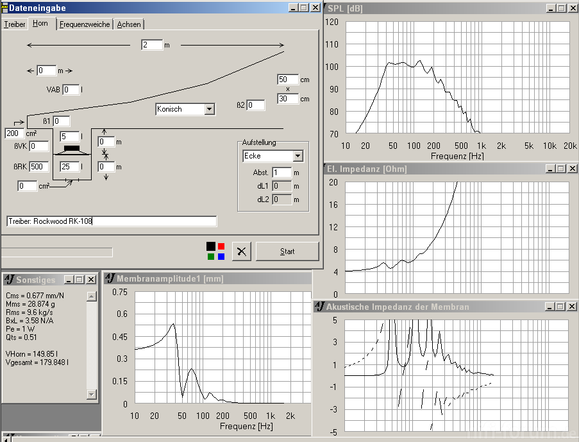Close the Akustische Impedanz der Membran window

[x=572, y=307]
